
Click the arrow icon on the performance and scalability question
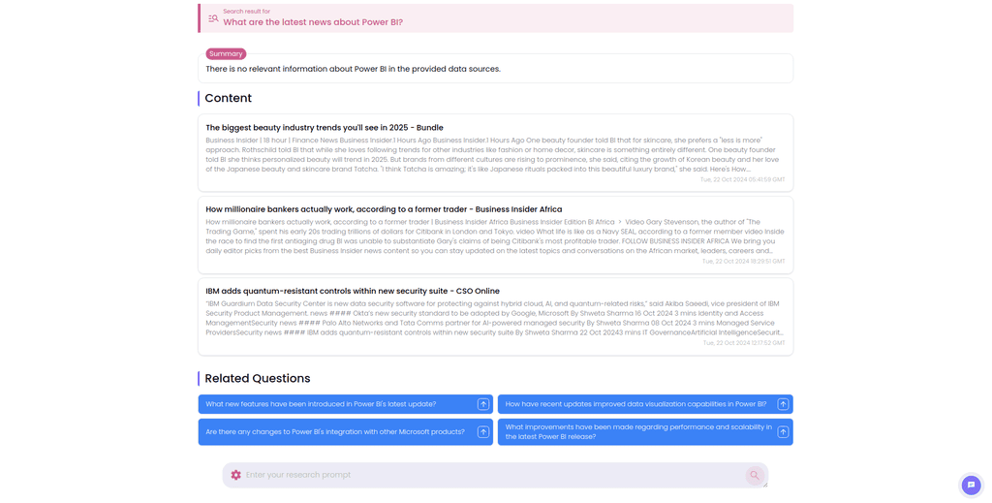[783, 432]
